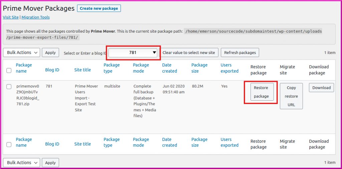Click the site package path code text

click(x=164, y=34)
